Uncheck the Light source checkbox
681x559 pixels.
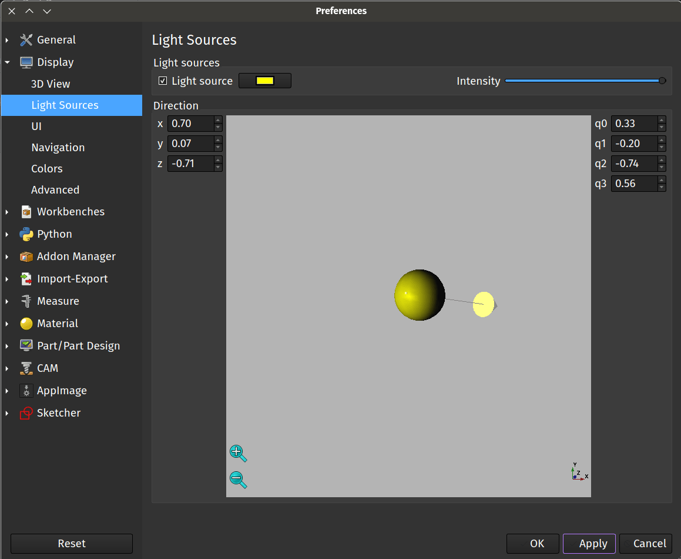pyautogui.click(x=163, y=81)
